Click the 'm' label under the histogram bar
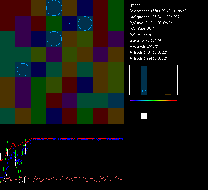Viewport: 208px width, 190px height. tap(143, 91)
